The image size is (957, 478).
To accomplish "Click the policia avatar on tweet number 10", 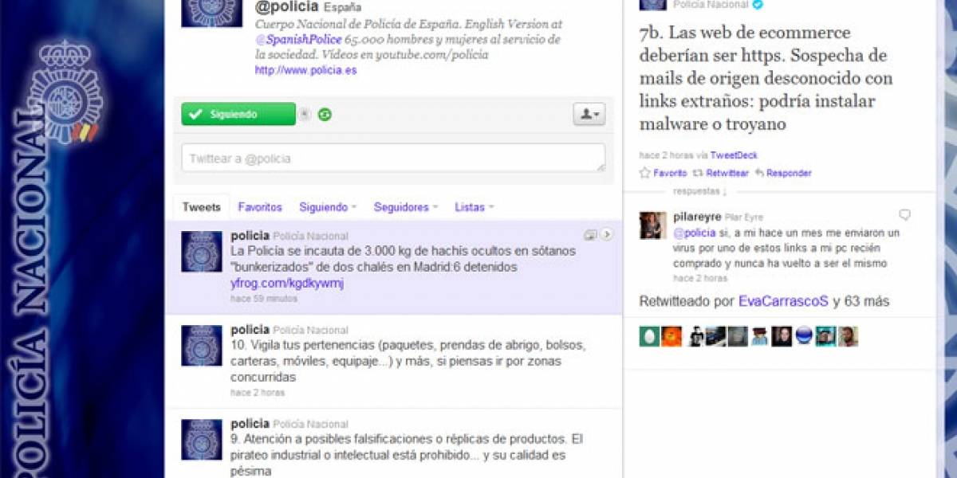I will pyautogui.click(x=202, y=346).
